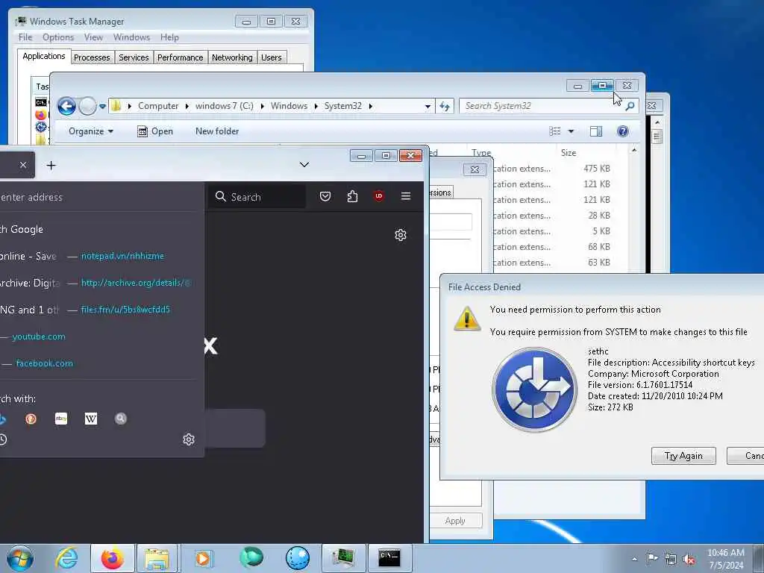Show hidden system tray icons

click(x=634, y=560)
